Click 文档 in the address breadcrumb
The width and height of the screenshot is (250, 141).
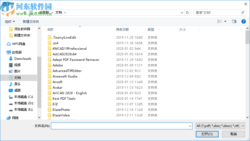click(59, 12)
